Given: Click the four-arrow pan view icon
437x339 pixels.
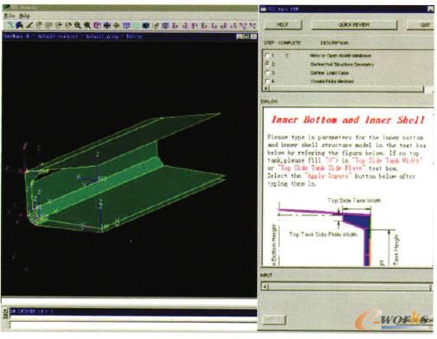Looking at the screenshot, I should click(106, 25).
